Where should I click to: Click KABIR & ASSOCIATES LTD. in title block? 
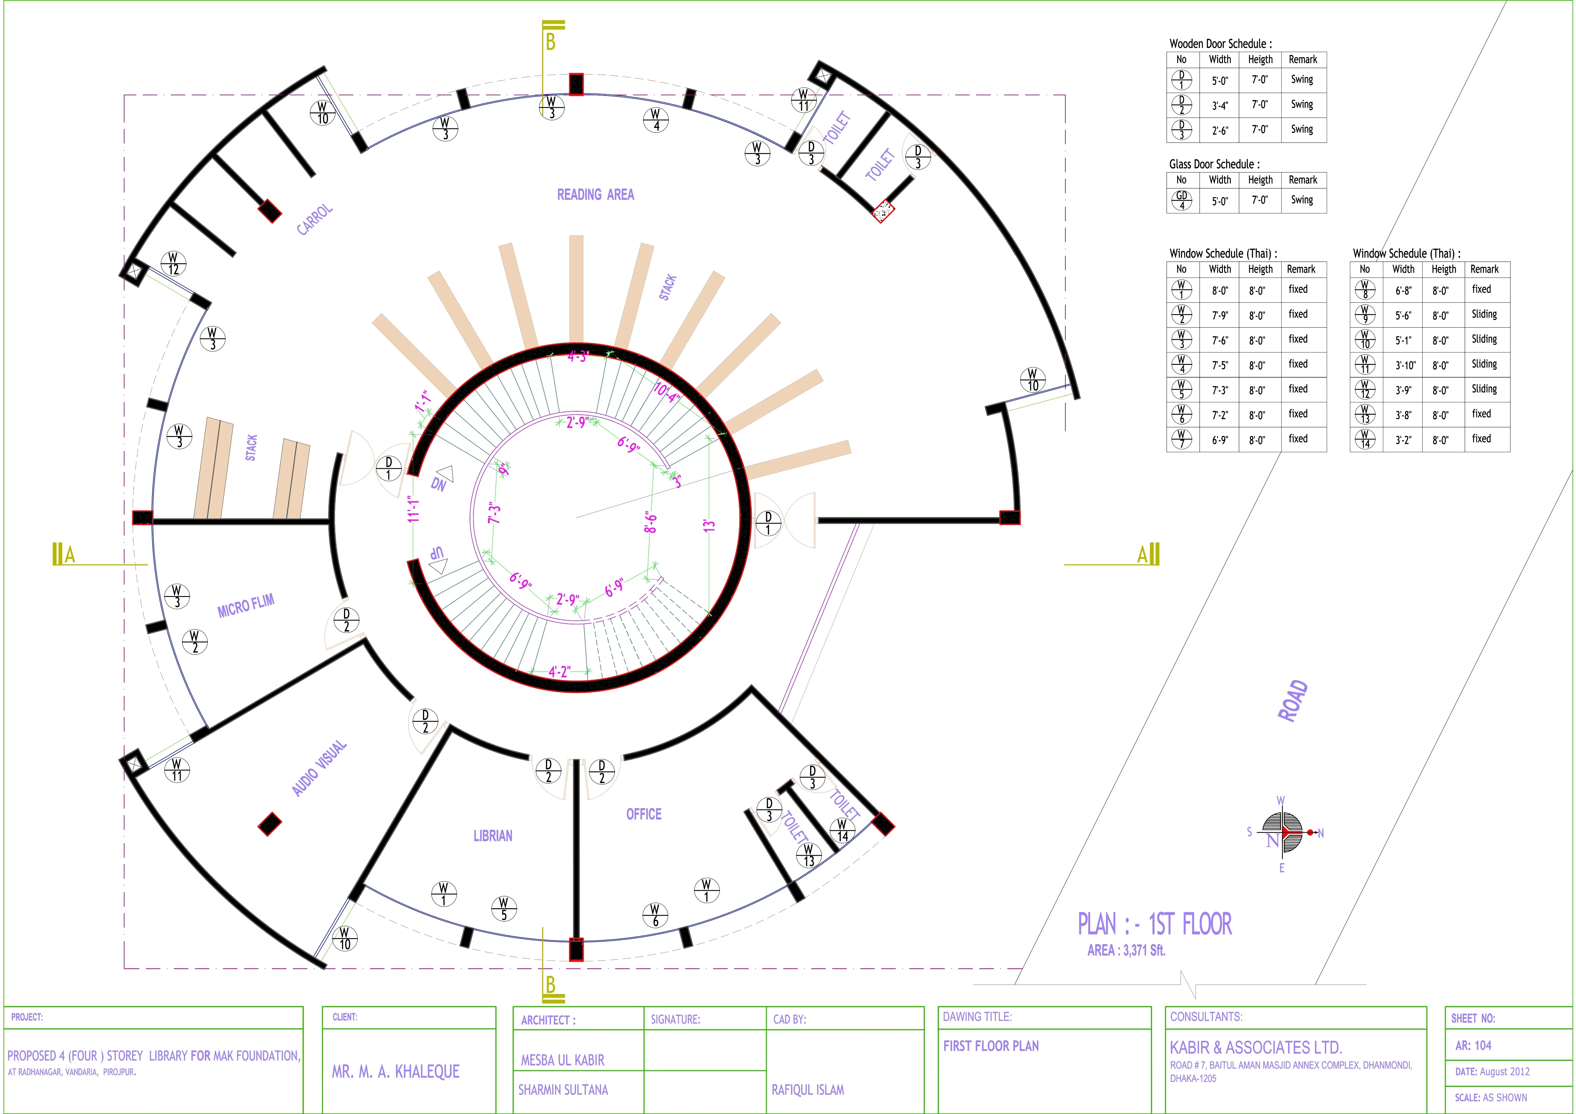(x=1256, y=1047)
